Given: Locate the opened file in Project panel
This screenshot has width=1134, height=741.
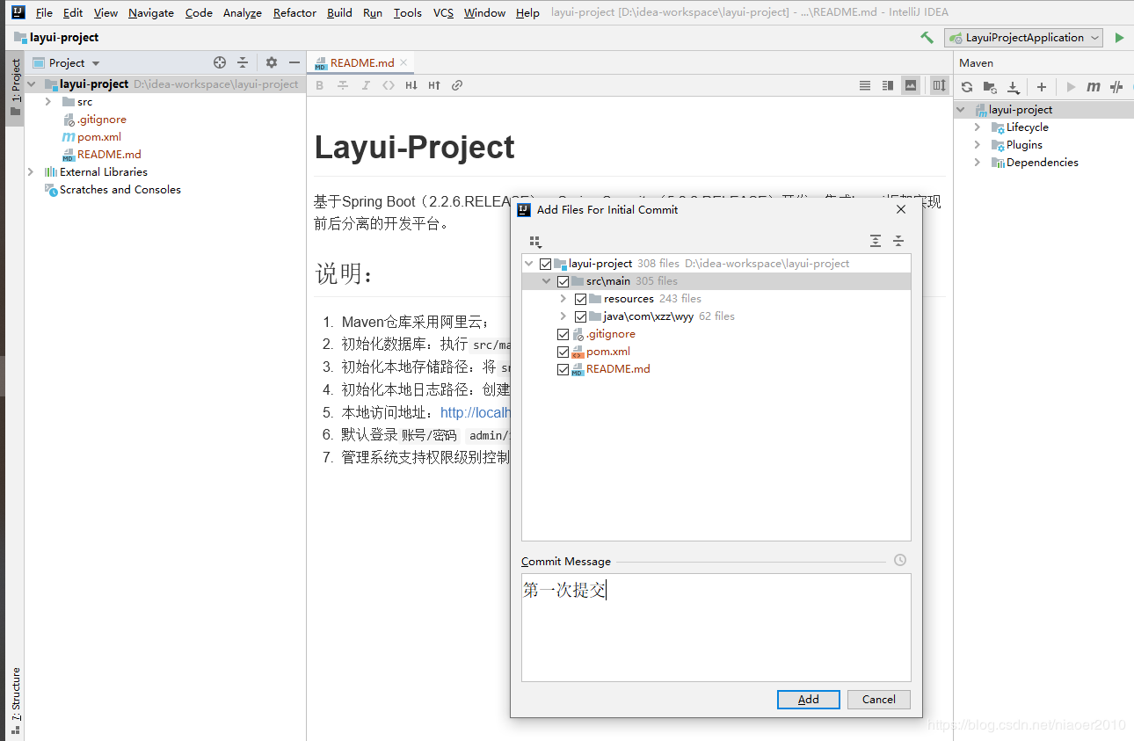Looking at the screenshot, I should coord(220,62).
